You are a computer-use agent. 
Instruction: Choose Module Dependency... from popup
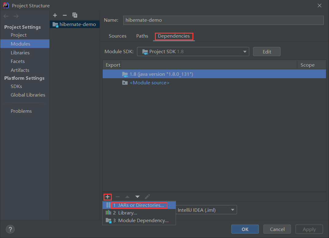click(139, 221)
